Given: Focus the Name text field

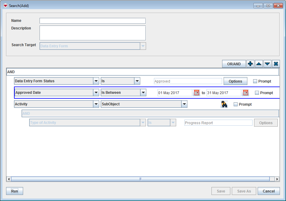Looking at the screenshot, I should [92, 21].
